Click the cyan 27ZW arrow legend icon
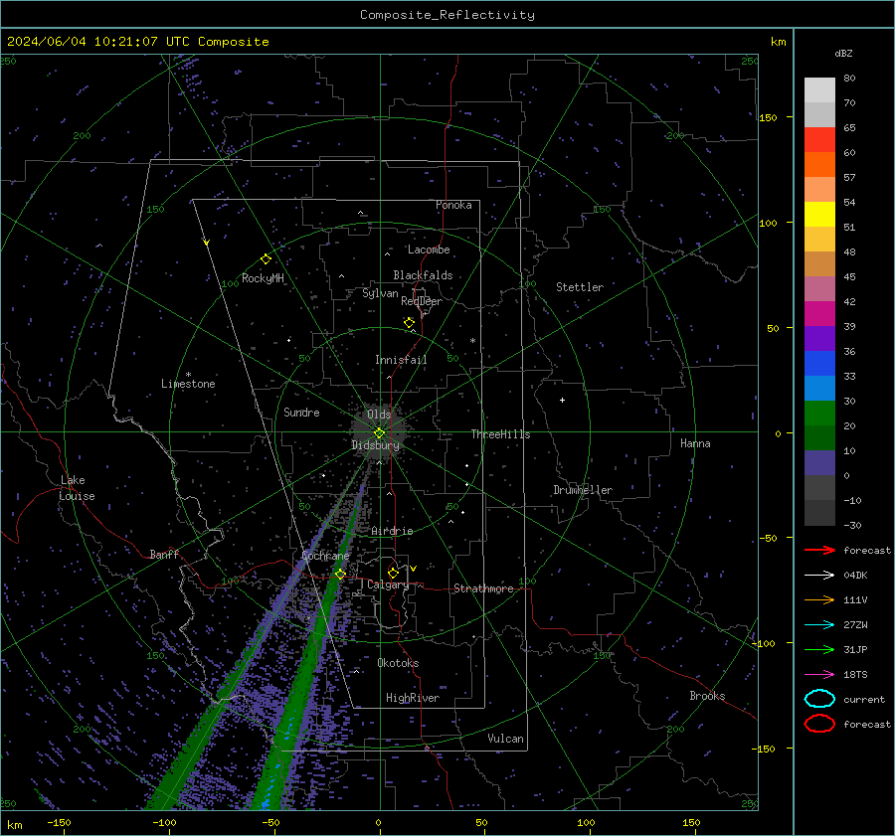 [x=819, y=625]
